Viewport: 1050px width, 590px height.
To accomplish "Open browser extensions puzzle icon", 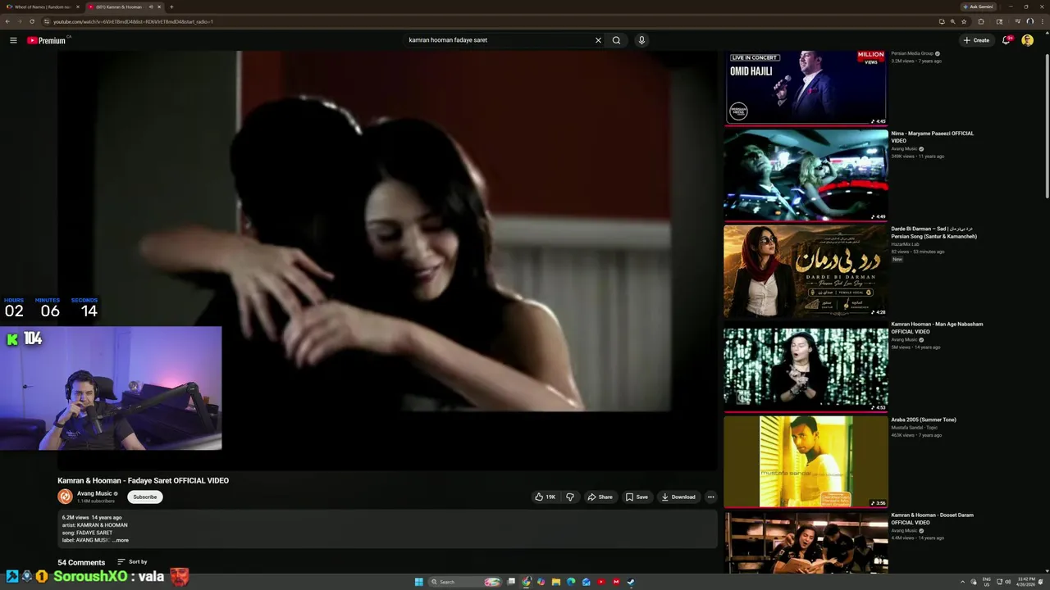I will (981, 21).
